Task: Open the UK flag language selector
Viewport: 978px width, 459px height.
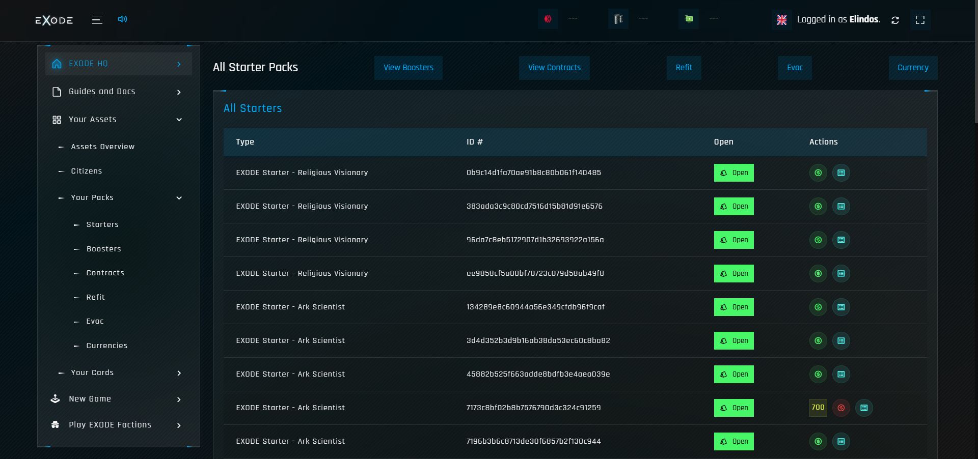Action: [782, 20]
